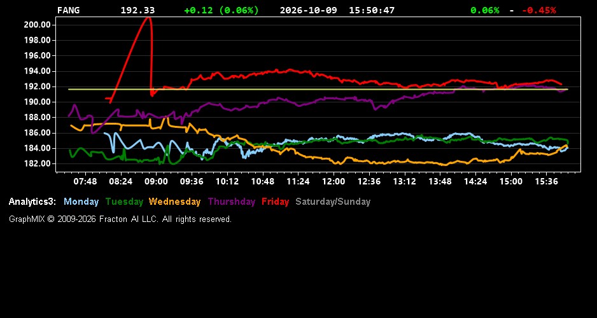The height and width of the screenshot is (318, 597).
Task: Toggle the Tuesday series in legend
Action: [125, 202]
